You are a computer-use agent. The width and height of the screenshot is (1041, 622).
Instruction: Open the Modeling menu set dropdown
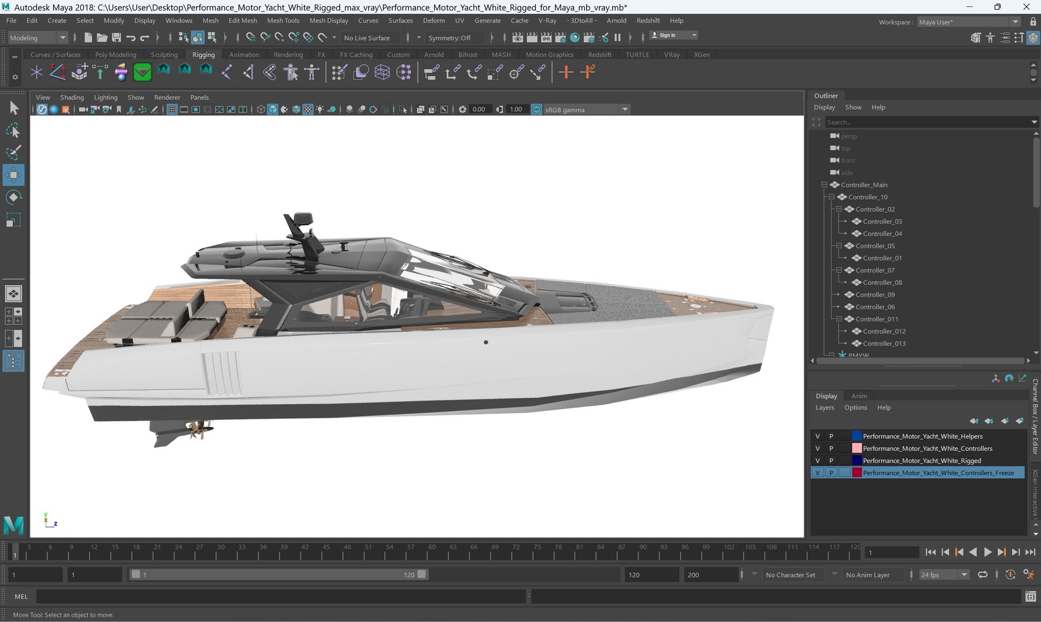(38, 38)
